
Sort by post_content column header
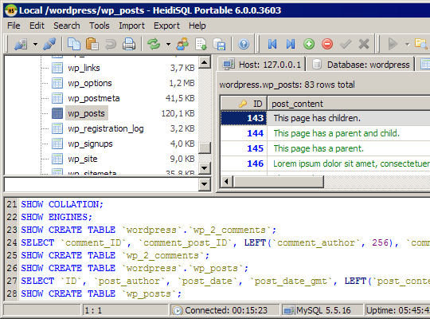pos(349,104)
